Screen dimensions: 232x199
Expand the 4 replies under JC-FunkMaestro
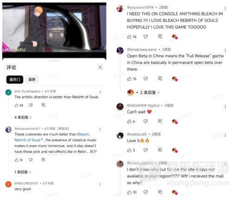tap(23, 117)
